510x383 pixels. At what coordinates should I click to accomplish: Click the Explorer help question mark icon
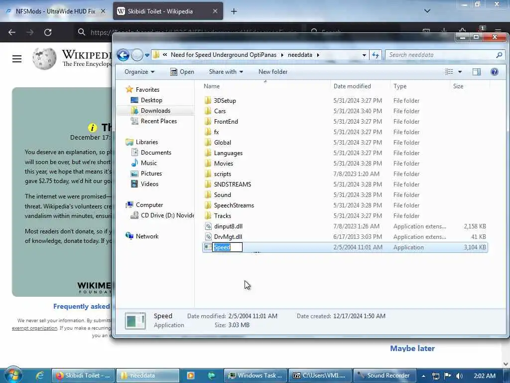tap(495, 72)
